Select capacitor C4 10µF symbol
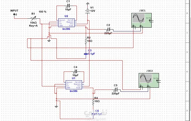The height and width of the screenshot is (121, 191). (76, 71)
